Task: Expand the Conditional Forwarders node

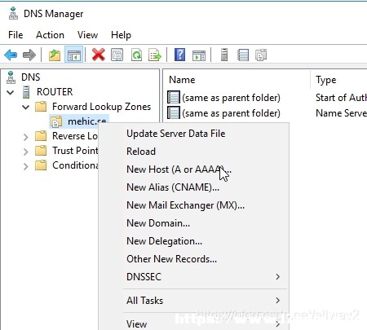Action: (25, 166)
